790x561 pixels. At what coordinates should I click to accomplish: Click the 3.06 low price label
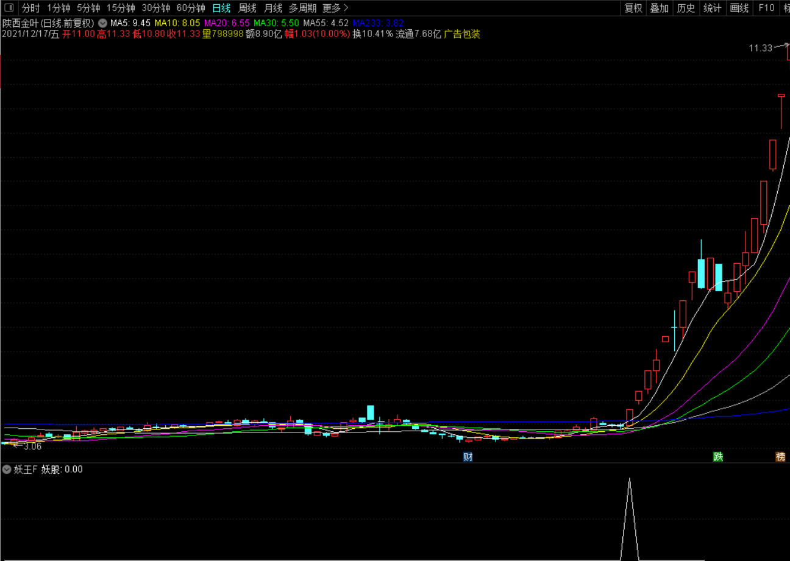(x=32, y=446)
